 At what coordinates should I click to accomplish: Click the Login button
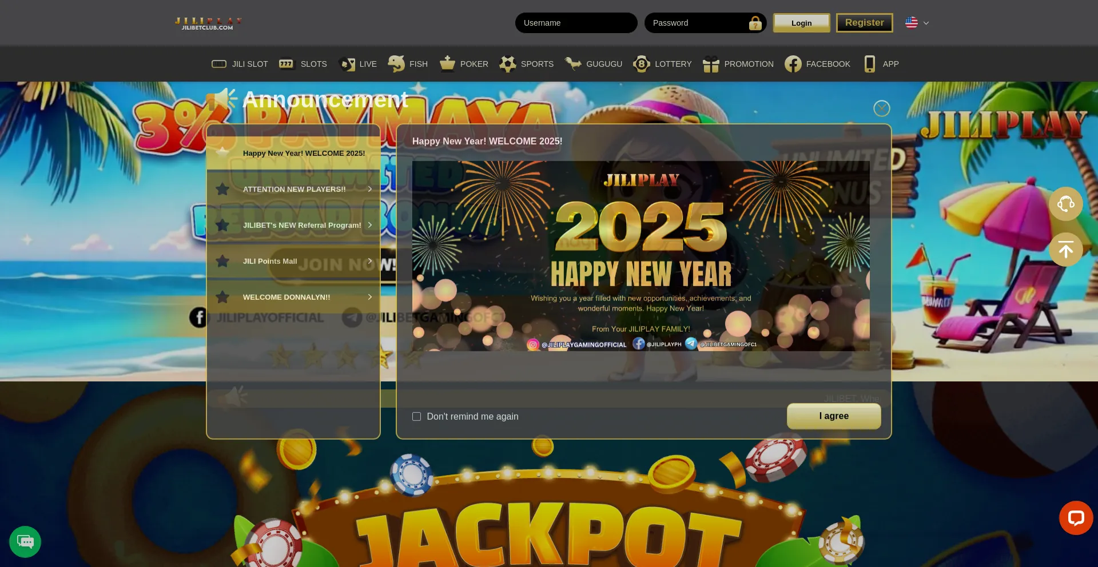coord(801,23)
